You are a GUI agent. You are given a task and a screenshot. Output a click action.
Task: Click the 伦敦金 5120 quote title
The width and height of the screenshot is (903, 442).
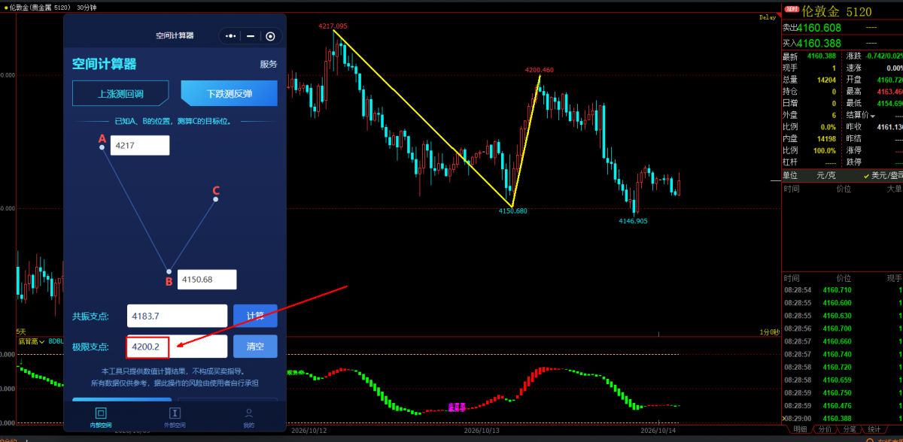click(x=837, y=11)
